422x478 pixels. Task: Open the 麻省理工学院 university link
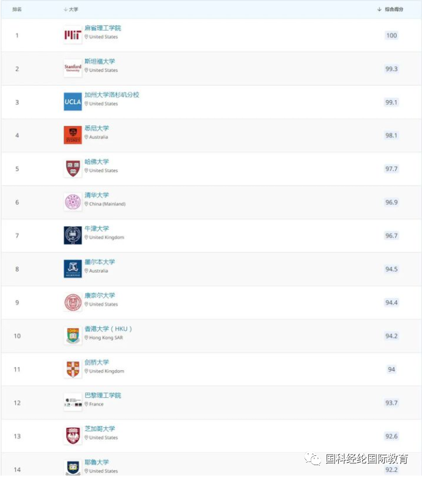[x=103, y=28]
